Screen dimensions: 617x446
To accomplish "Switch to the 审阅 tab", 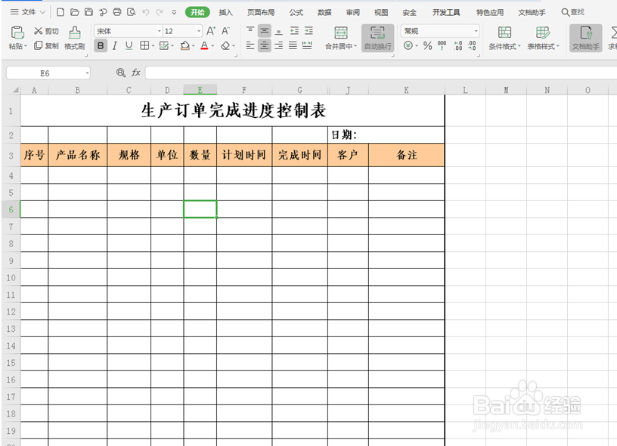I will (x=352, y=13).
